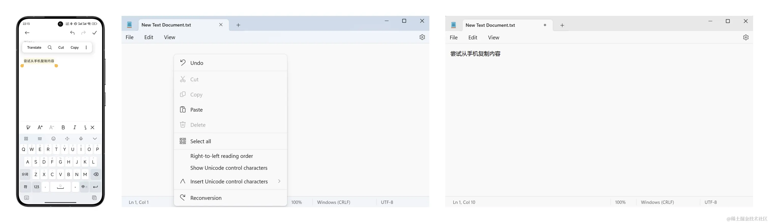
Task: Tap the selected text 尝试从手机复制内容 on phone
Action: [39, 61]
